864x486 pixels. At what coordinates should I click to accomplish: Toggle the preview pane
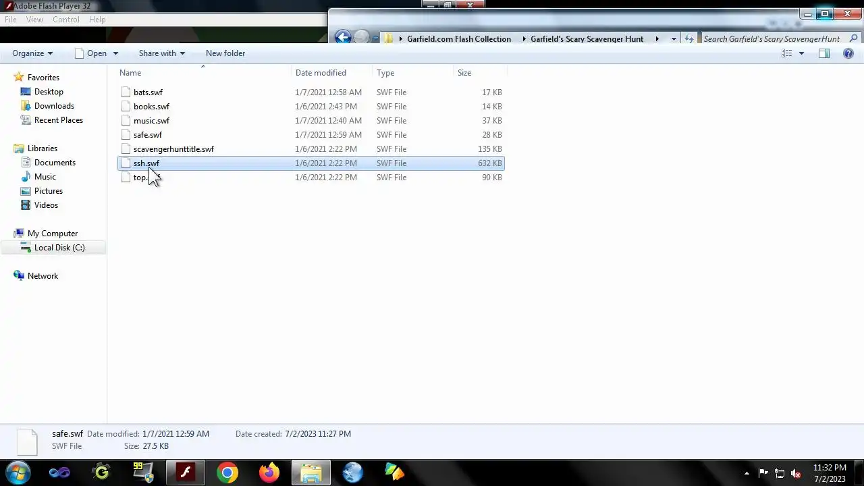[824, 53]
